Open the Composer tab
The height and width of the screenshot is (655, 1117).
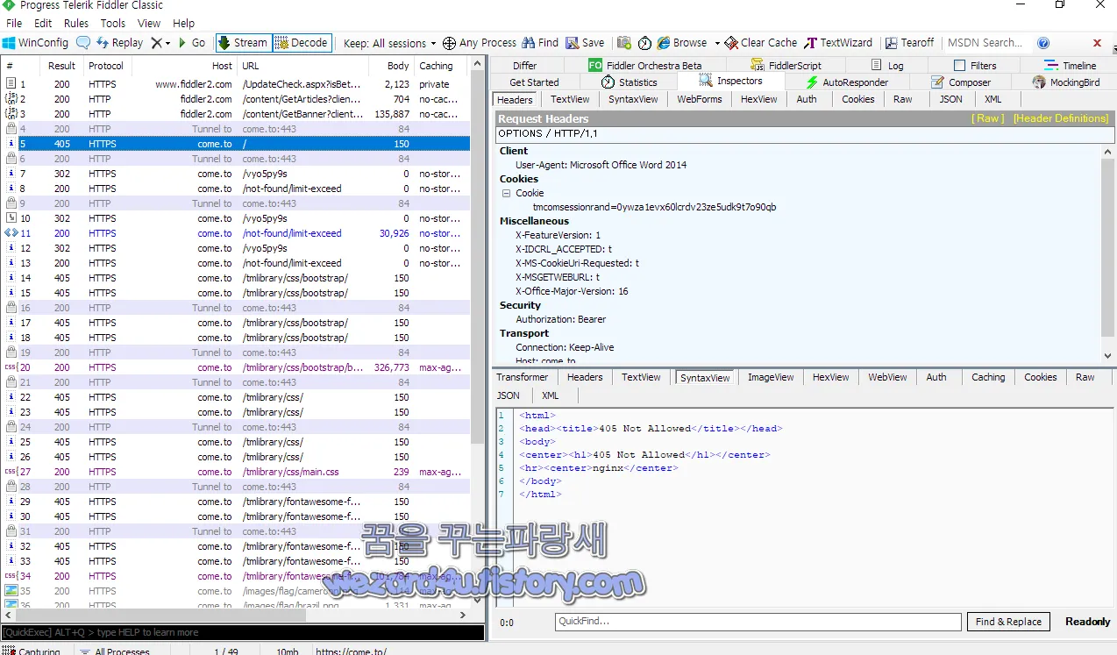(961, 82)
